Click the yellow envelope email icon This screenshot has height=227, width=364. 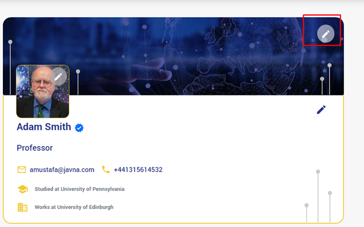click(x=22, y=170)
